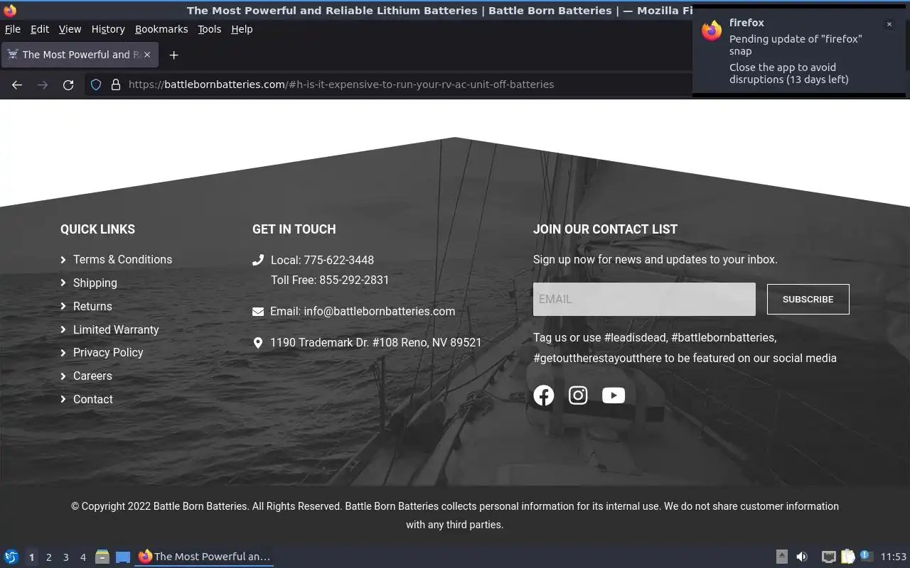Open the network monitor tray icon
The width and height of the screenshot is (910, 568).
coord(828,557)
